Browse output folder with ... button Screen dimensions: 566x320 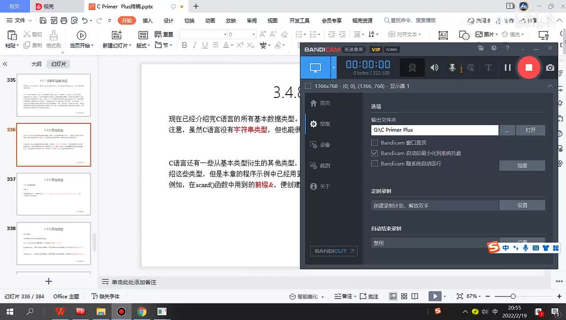pyautogui.click(x=507, y=130)
